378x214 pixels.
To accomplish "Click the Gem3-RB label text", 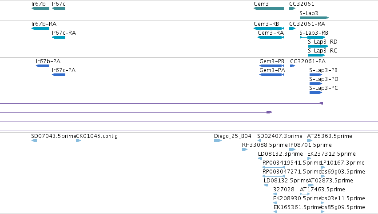I will (x=266, y=24).
